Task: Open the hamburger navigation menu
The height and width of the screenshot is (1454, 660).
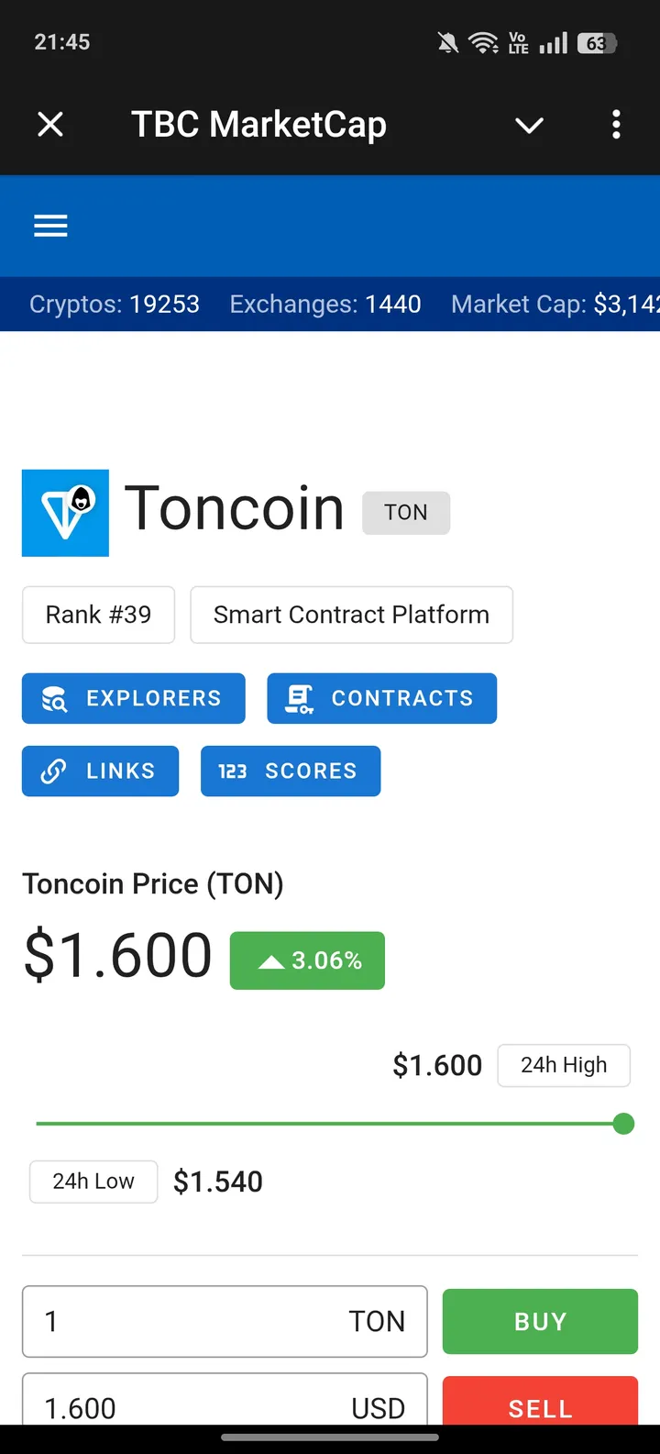Action: (x=50, y=226)
